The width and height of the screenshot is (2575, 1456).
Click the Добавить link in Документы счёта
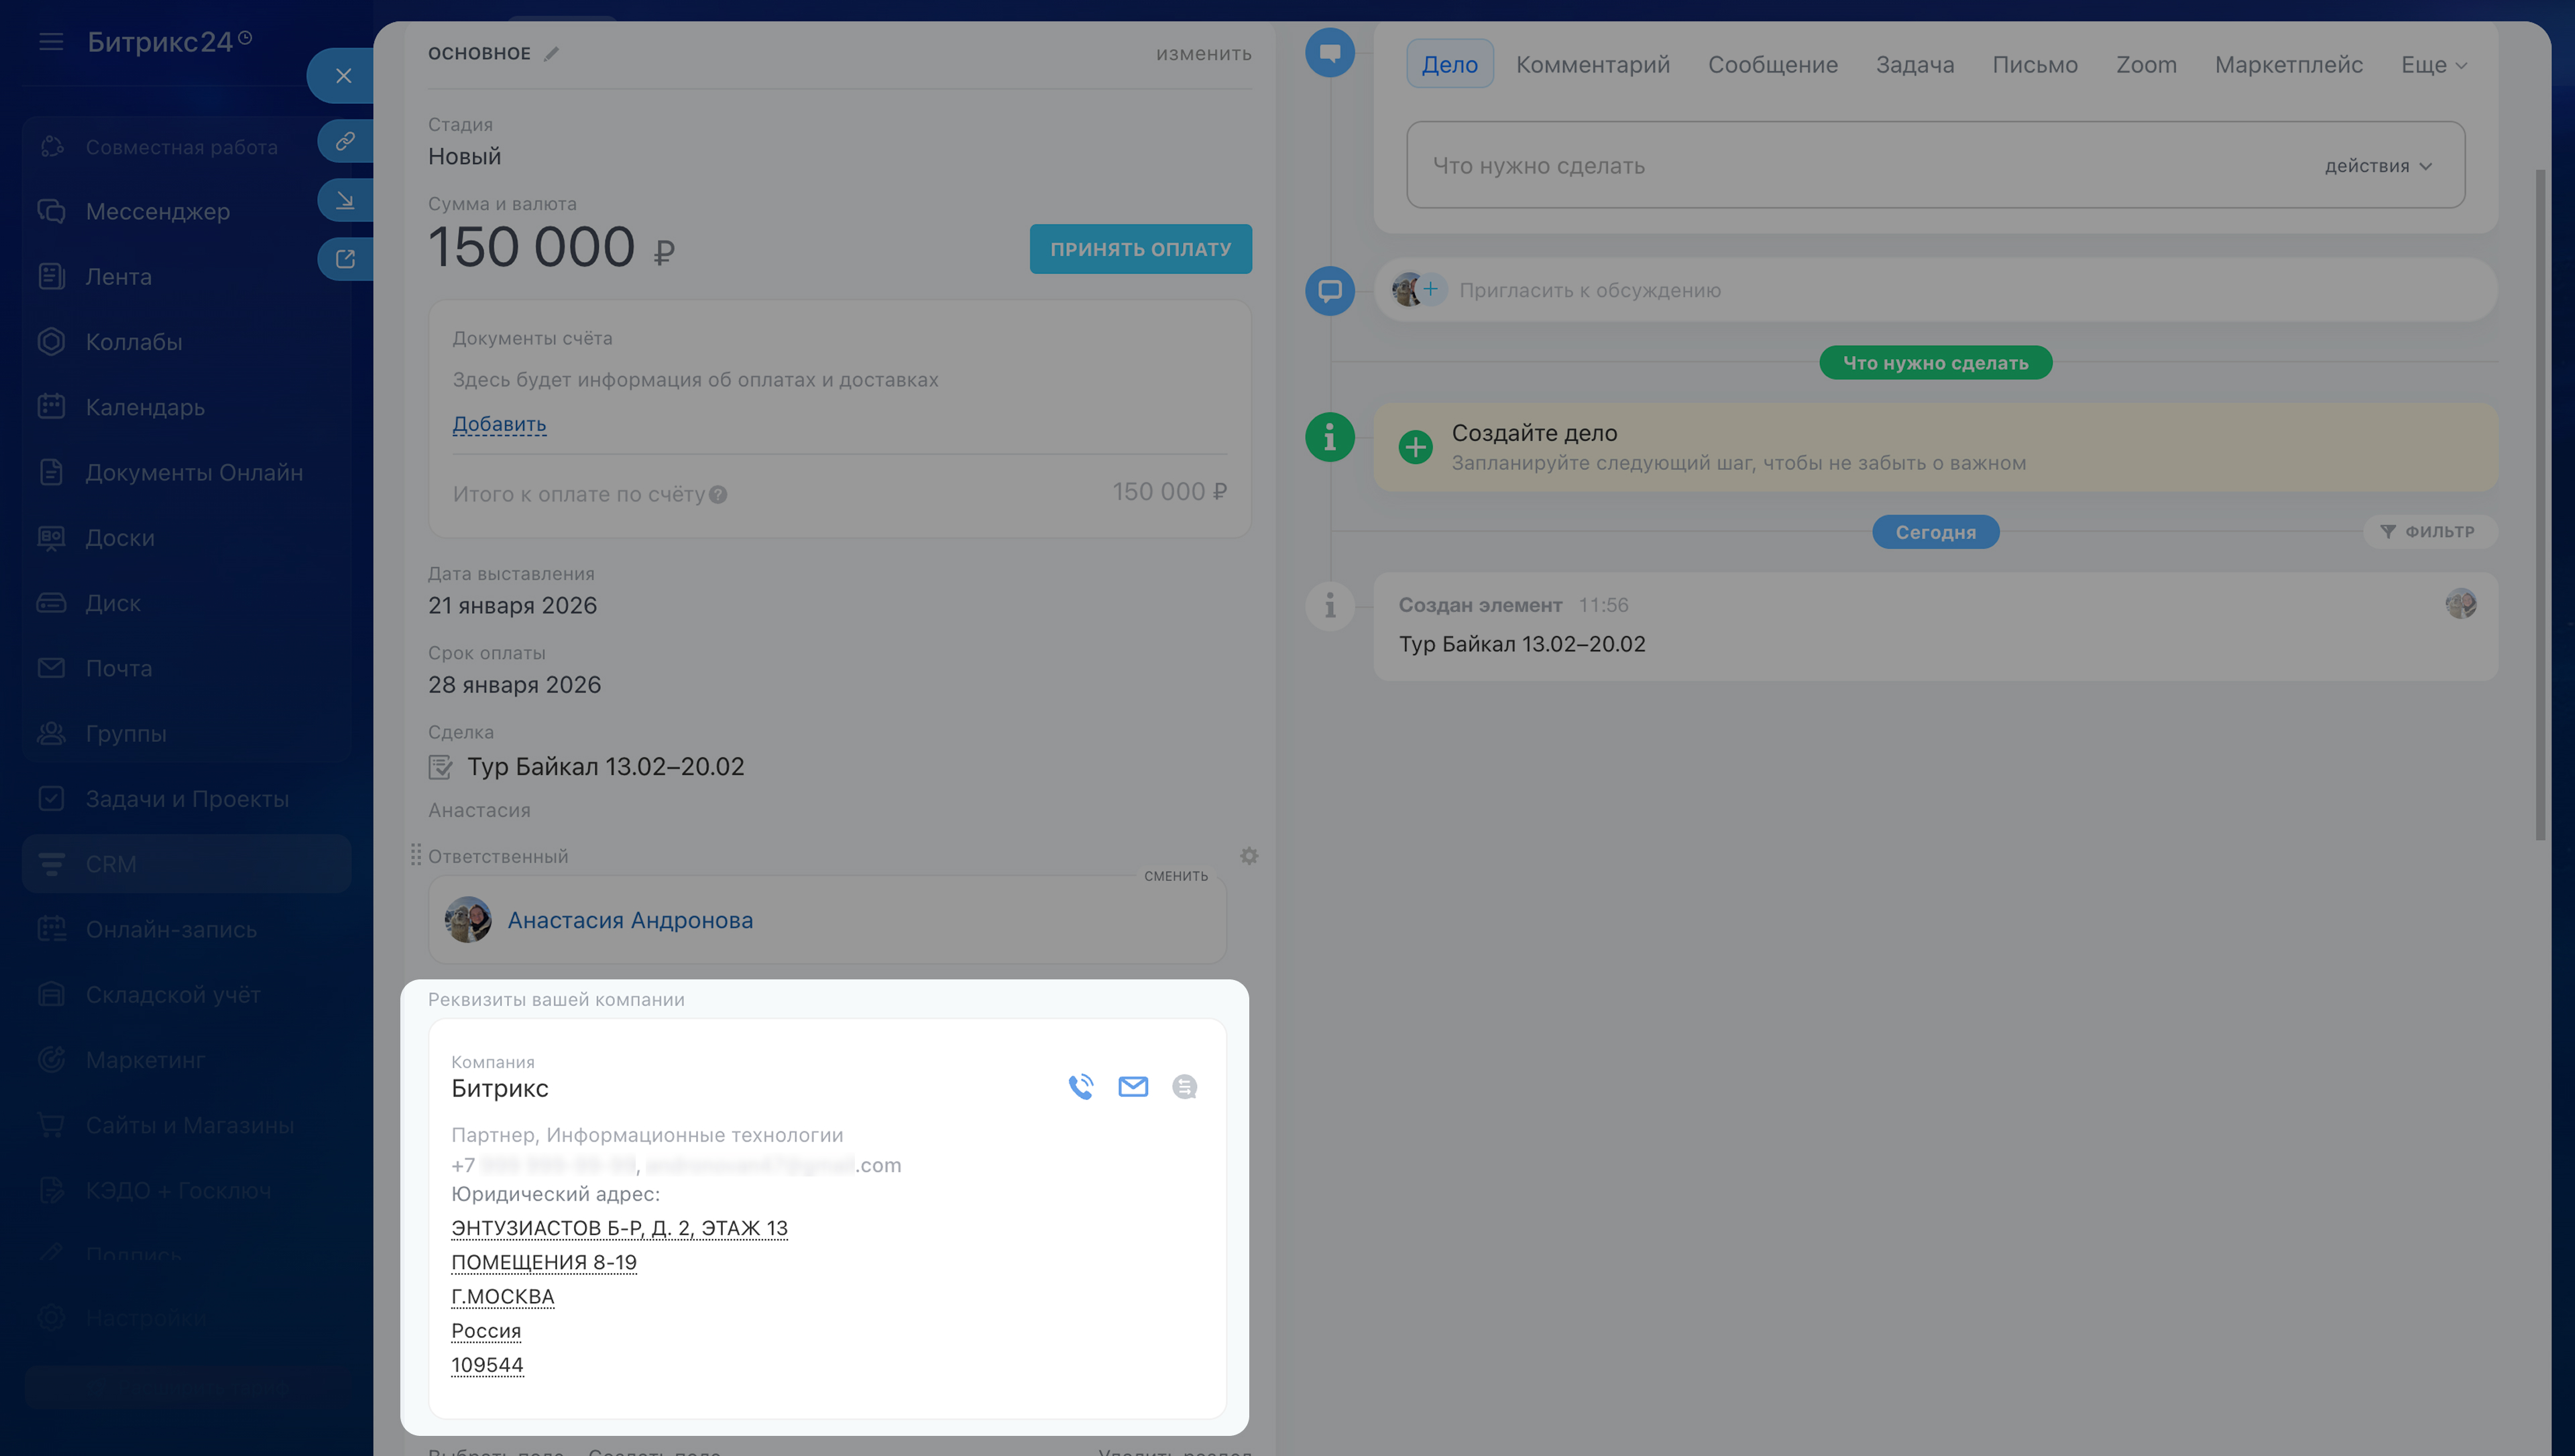click(x=498, y=424)
